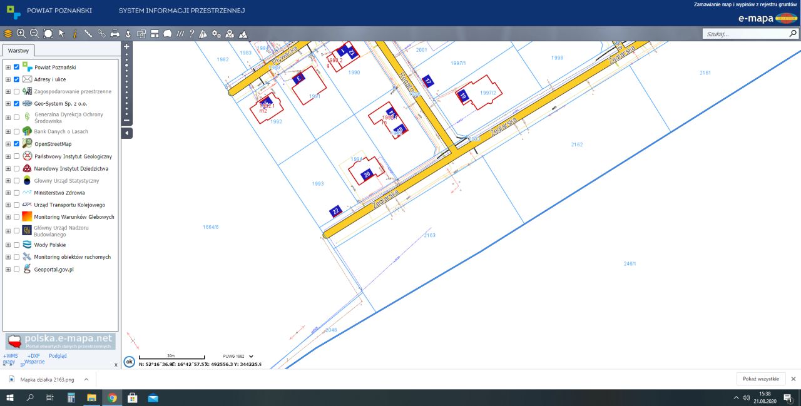Expand the Powiat Poznański layer tree
This screenshot has height=406, width=801.
point(8,67)
